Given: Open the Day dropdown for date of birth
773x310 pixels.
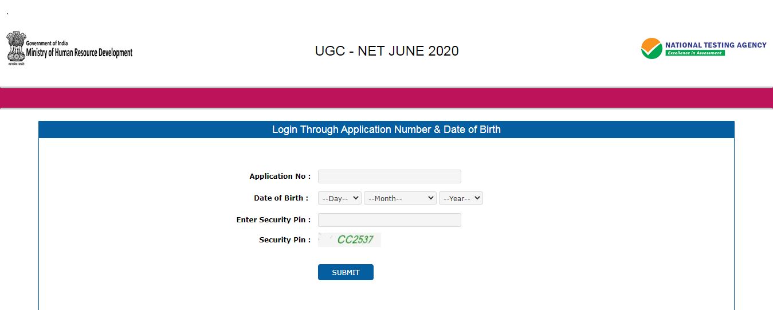Looking at the screenshot, I should coord(340,198).
